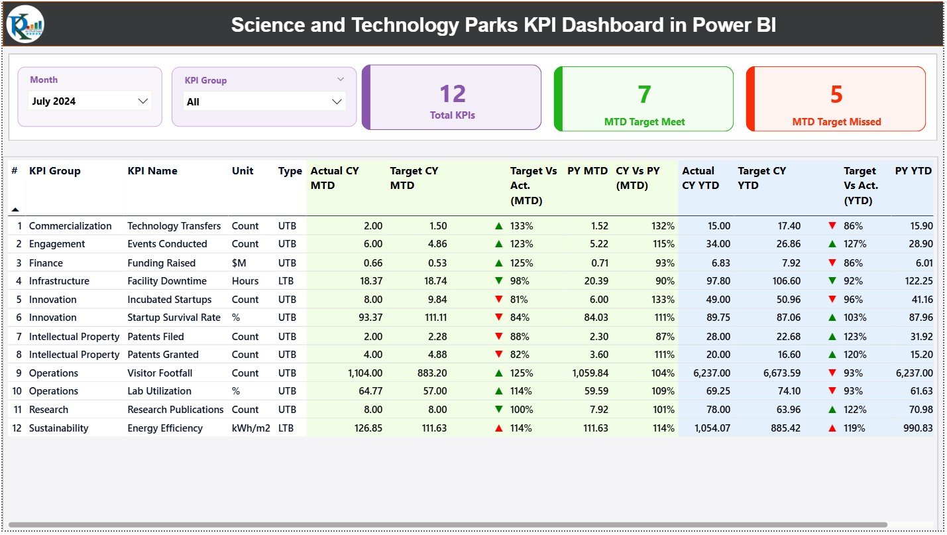This screenshot has width=947, height=535.
Task: Click the company logo in the title bar
Action: [x=25, y=25]
